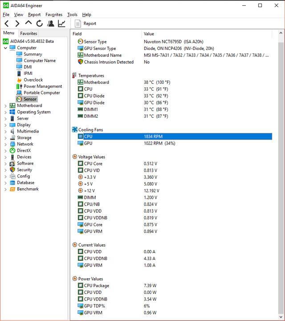Collapse the Computer tree node
Viewport: 285px width, 321px height.
point(5,48)
